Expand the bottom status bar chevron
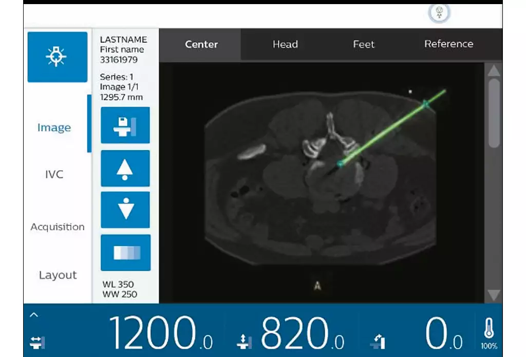Screen dimensions: 526x357 pyautogui.click(x=34, y=315)
